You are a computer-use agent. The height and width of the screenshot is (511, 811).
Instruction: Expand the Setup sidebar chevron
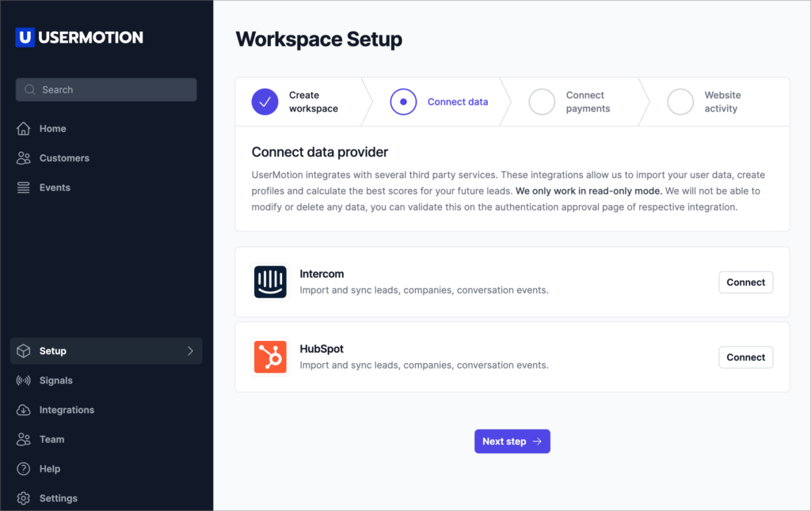pyautogui.click(x=190, y=350)
